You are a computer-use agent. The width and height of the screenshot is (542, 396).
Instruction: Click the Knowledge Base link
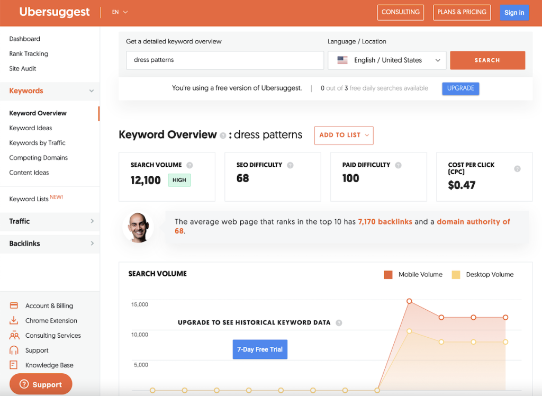pos(49,365)
